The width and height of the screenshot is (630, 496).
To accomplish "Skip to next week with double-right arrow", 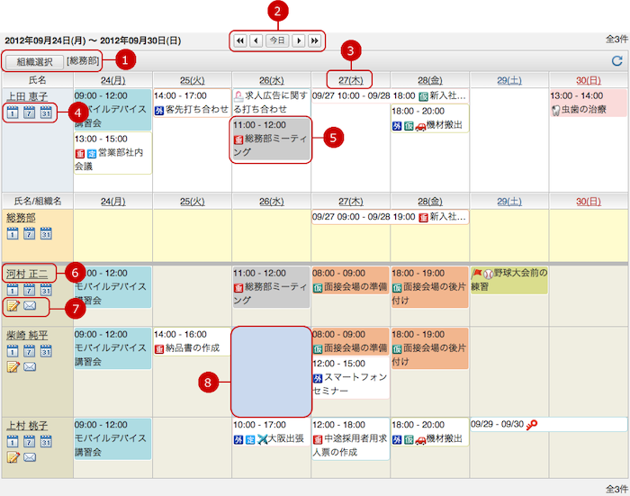I will click(x=314, y=41).
